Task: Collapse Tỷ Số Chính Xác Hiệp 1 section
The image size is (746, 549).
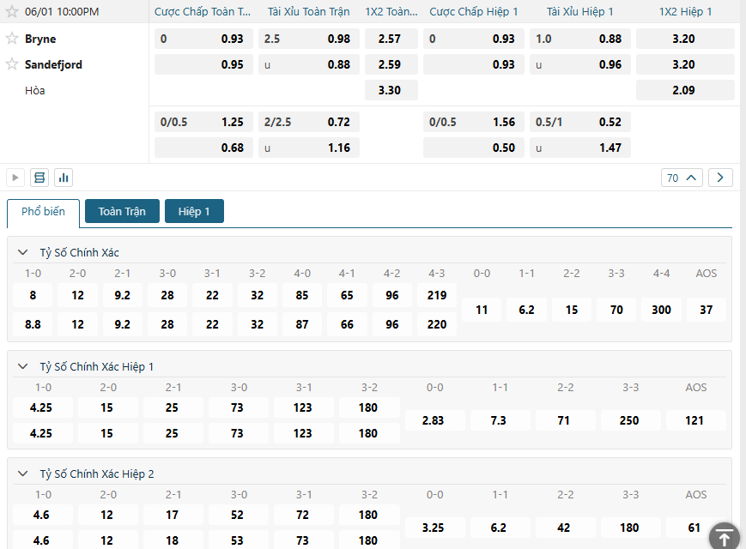Action: [x=22, y=366]
